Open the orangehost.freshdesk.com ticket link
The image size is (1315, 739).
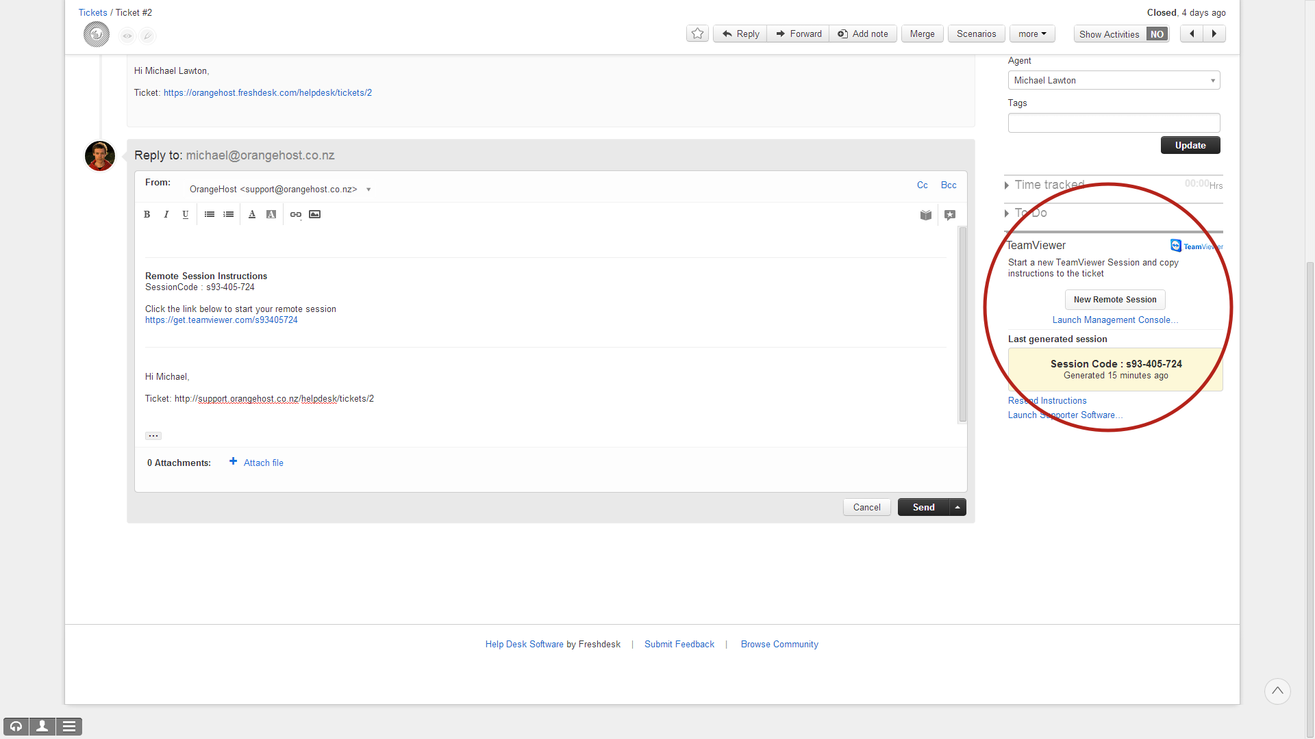[x=268, y=93]
